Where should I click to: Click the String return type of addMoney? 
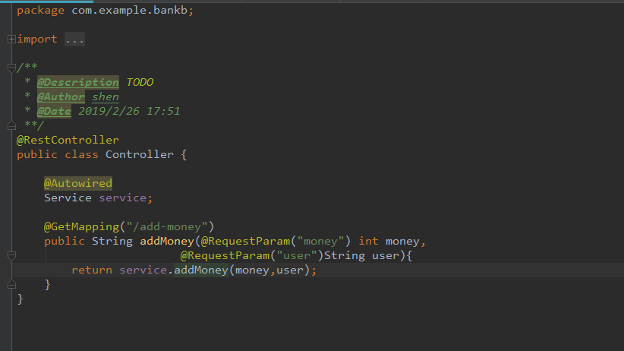pyautogui.click(x=112, y=241)
